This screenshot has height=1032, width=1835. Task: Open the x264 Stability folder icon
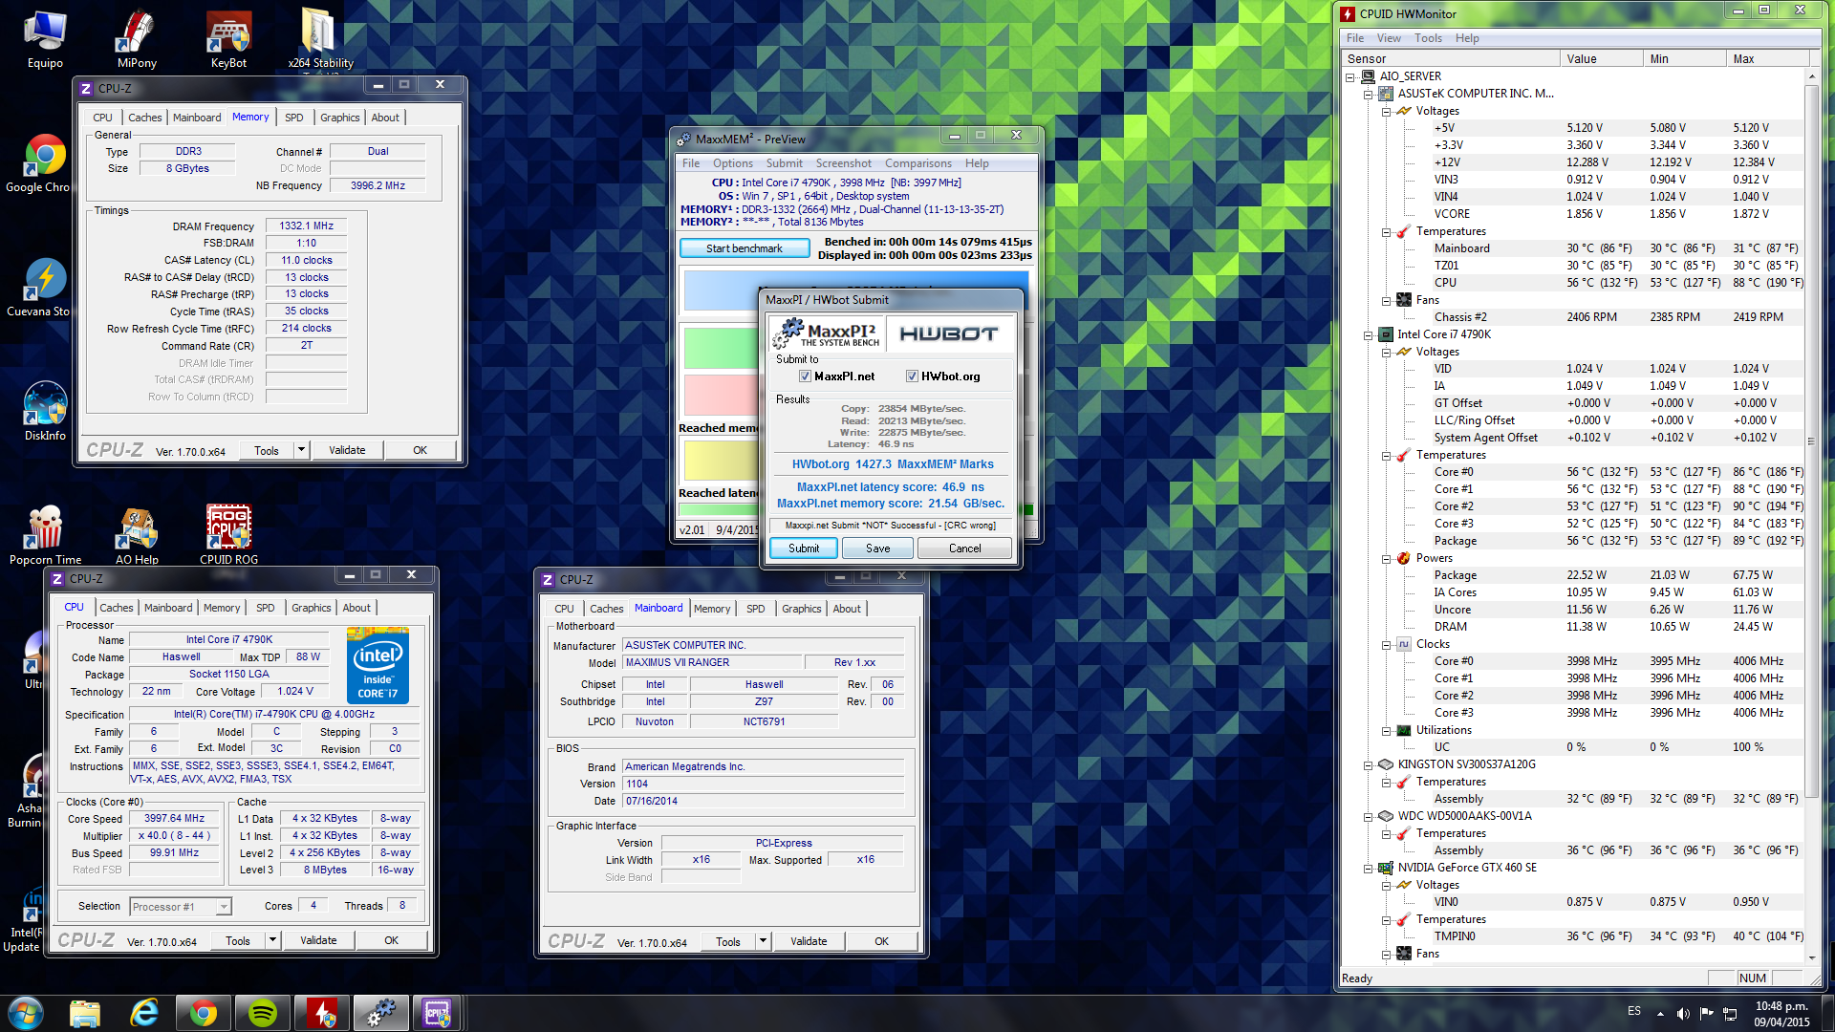[320, 40]
